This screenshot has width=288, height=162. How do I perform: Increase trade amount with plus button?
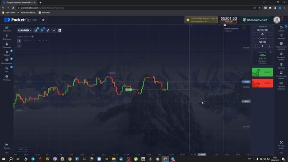270,46
